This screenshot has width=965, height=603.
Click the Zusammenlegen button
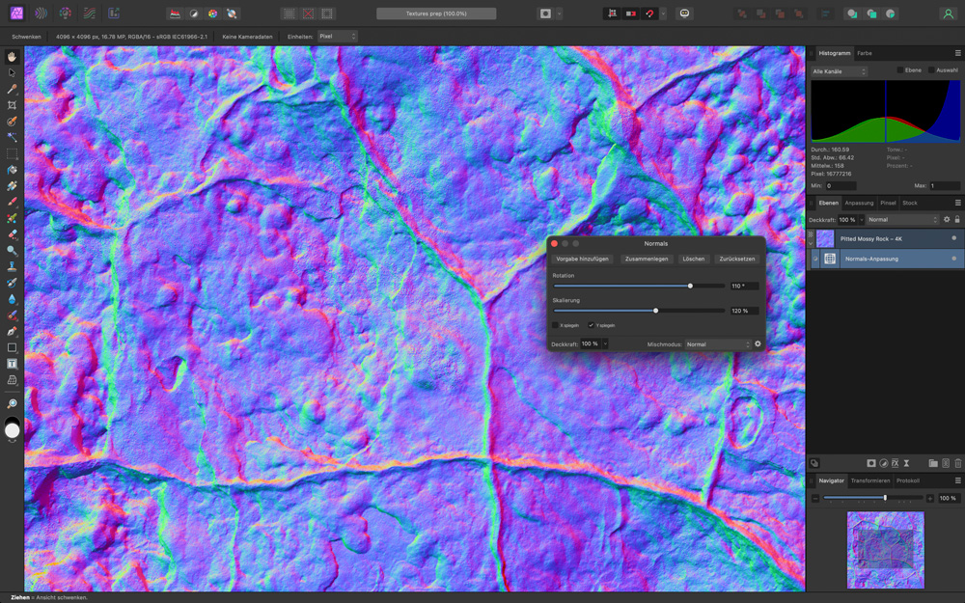click(x=646, y=259)
